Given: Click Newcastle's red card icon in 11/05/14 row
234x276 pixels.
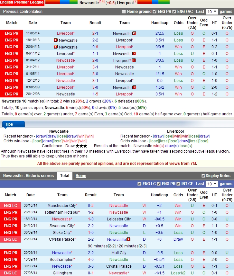Looking at the screenshot, I should coord(134,33).
